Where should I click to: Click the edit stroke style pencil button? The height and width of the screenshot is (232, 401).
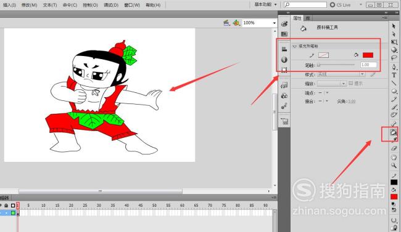click(373, 74)
